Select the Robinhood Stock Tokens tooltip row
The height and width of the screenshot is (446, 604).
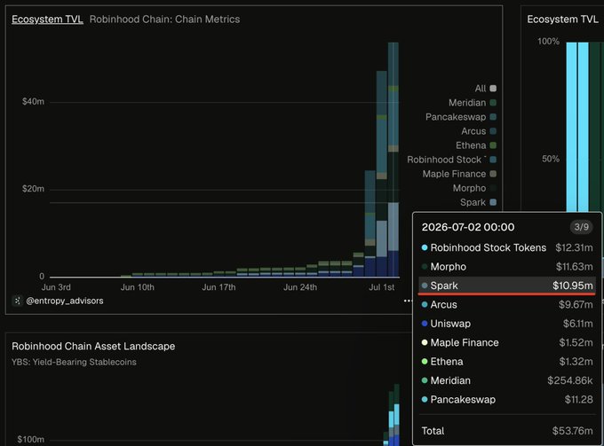[x=507, y=247]
